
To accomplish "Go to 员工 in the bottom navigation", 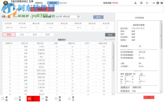I will [71, 98].
